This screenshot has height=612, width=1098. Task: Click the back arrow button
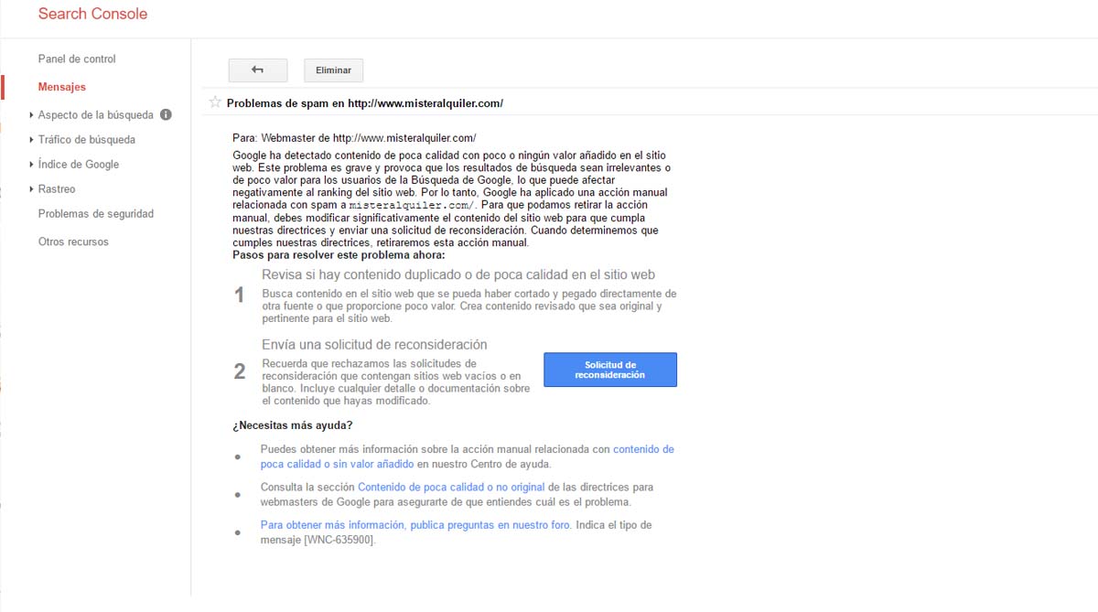click(258, 70)
